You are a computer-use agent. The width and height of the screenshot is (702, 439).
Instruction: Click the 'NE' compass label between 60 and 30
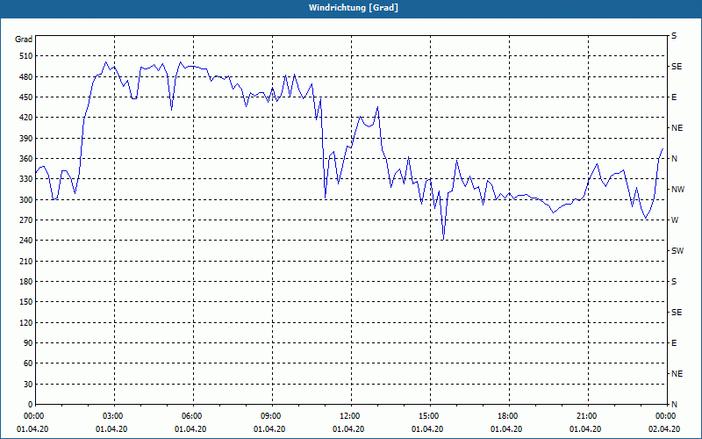pos(677,374)
